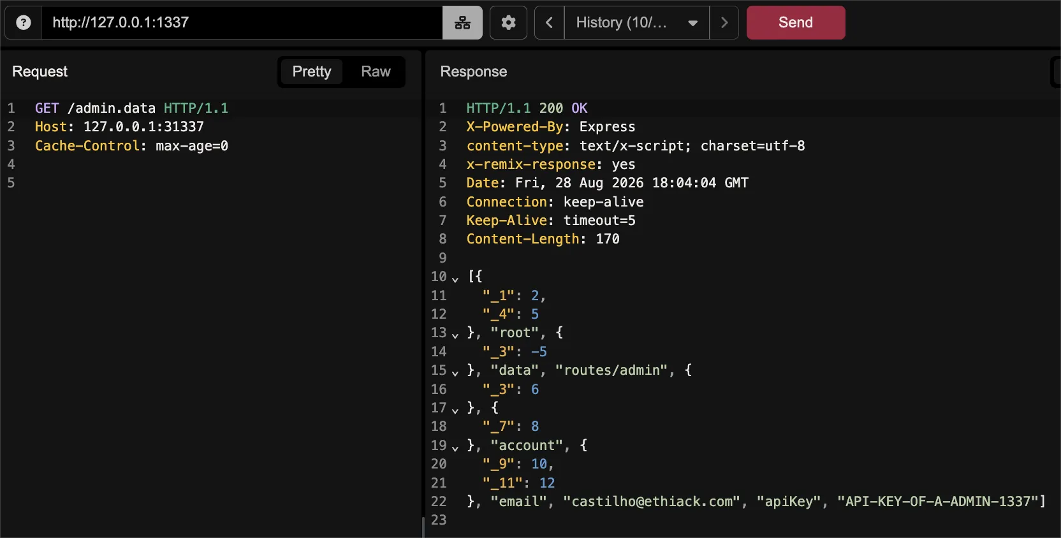The image size is (1061, 538).
Task: Go to previous history entry arrow
Action: (x=549, y=23)
